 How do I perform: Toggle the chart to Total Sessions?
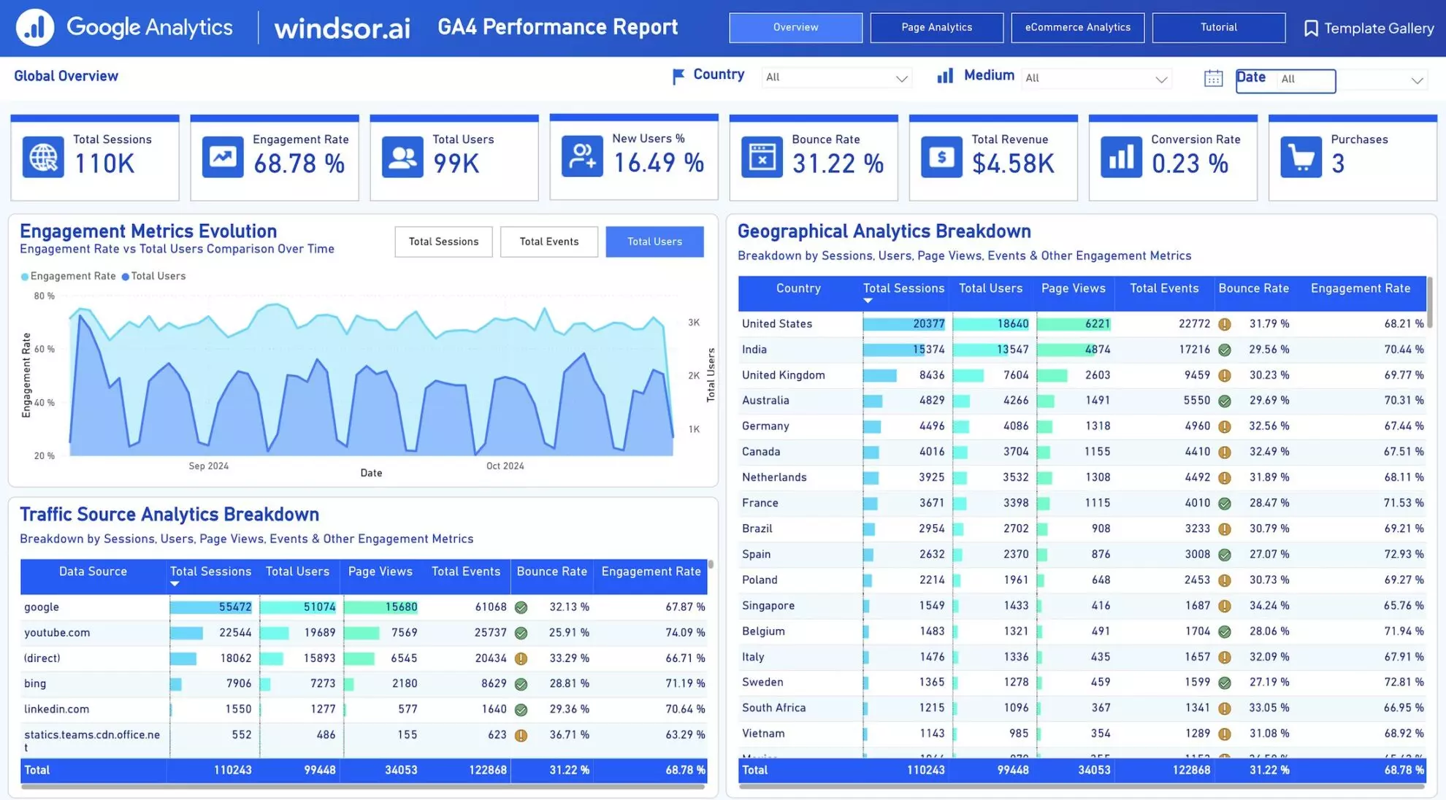(443, 242)
